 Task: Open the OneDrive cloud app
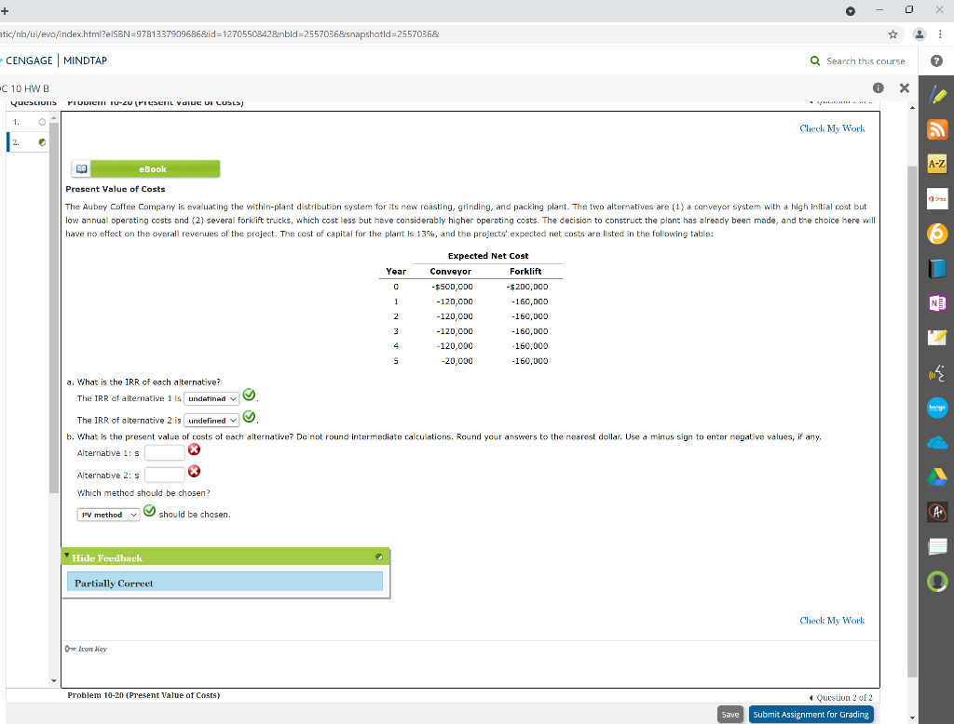(937, 443)
